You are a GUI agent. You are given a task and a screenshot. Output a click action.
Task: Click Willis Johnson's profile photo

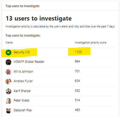pos(8,72)
